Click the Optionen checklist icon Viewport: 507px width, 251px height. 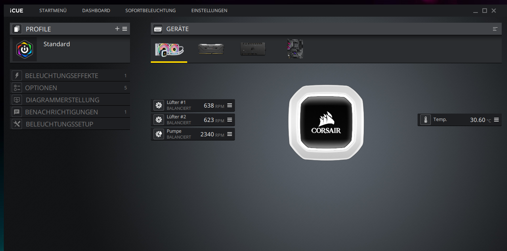17,87
